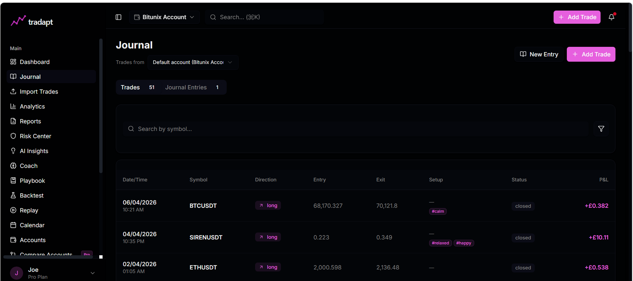Viewport: 633px width, 281px height.
Task: Click the Playbook notebook icon
Action: tap(13, 180)
